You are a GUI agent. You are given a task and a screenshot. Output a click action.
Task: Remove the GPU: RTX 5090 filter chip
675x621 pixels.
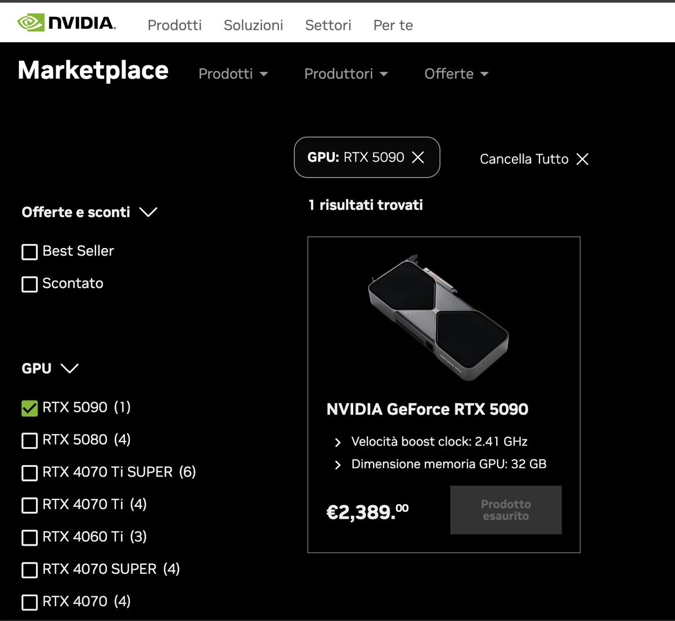[x=418, y=157]
